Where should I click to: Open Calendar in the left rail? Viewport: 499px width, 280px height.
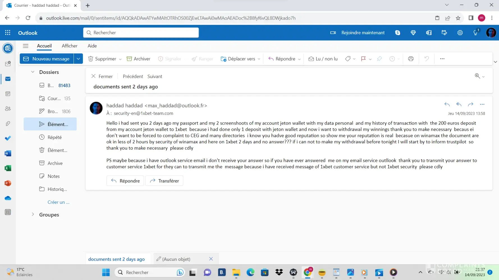pos(8,94)
